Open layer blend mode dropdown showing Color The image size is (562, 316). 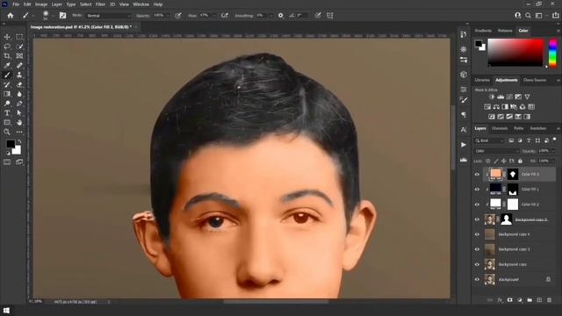click(496, 151)
